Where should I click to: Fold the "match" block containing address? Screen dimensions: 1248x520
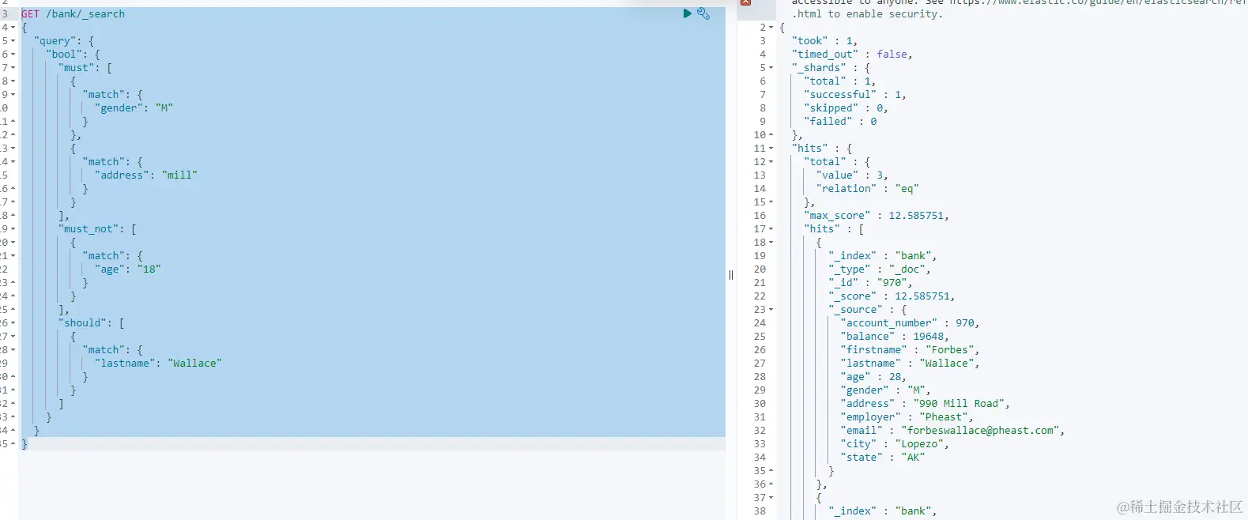(13, 162)
